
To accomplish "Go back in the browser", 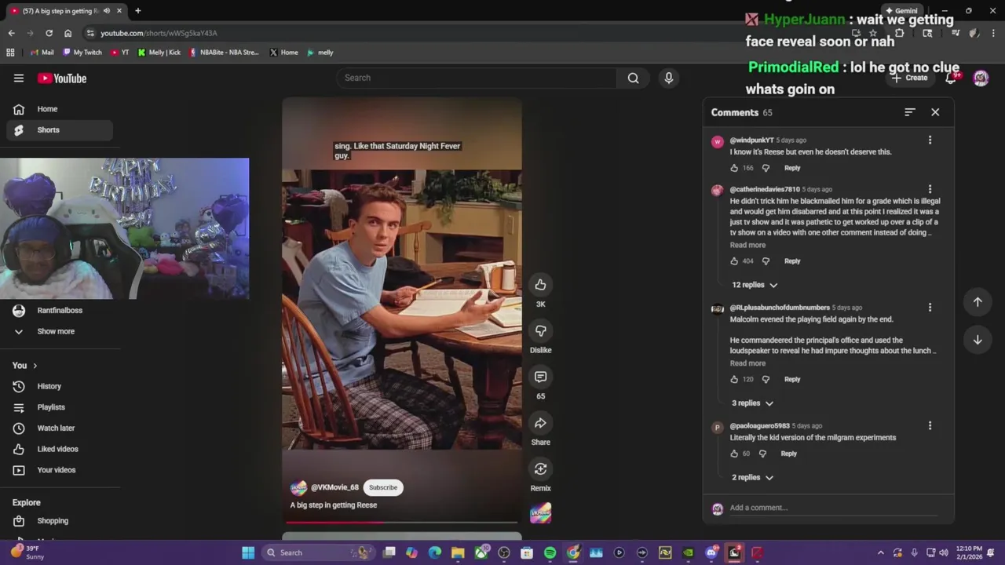I will point(11,33).
